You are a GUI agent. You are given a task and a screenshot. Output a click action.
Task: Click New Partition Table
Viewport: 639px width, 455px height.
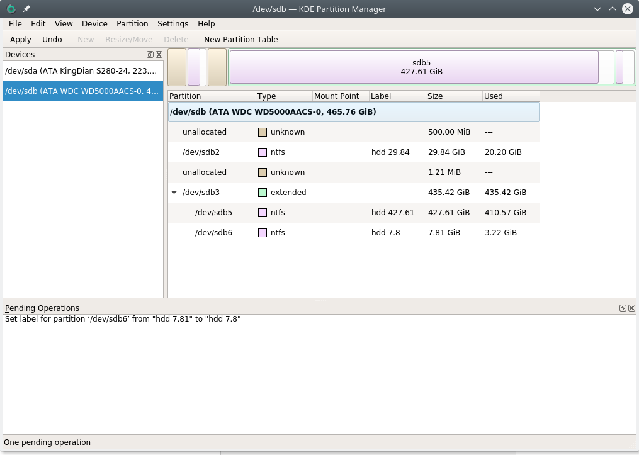pos(240,39)
